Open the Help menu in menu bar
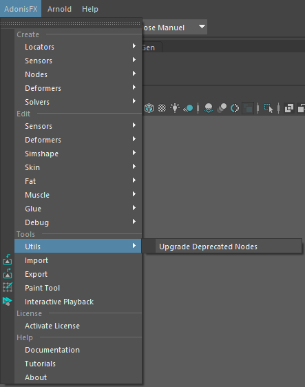 90,9
